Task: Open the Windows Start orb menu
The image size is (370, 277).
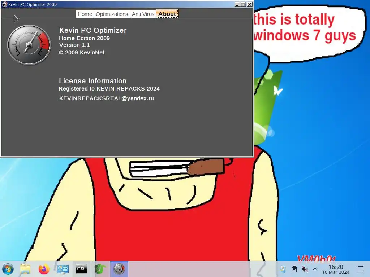Action: pyautogui.click(x=8, y=269)
